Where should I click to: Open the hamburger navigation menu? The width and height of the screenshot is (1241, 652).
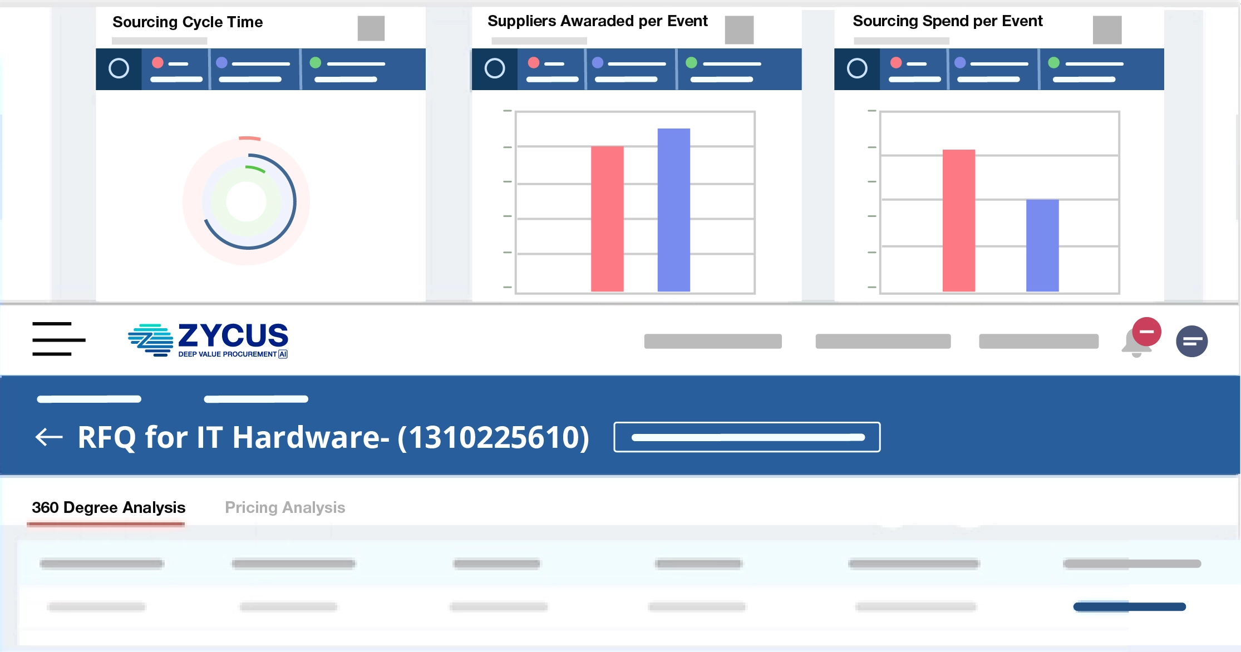pos(58,338)
